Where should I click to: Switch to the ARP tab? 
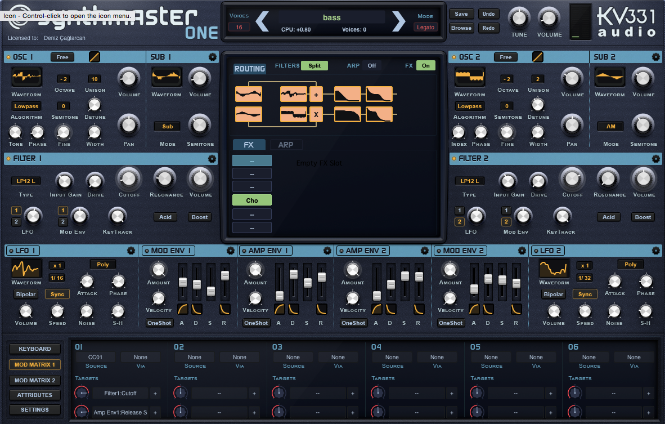tap(286, 145)
